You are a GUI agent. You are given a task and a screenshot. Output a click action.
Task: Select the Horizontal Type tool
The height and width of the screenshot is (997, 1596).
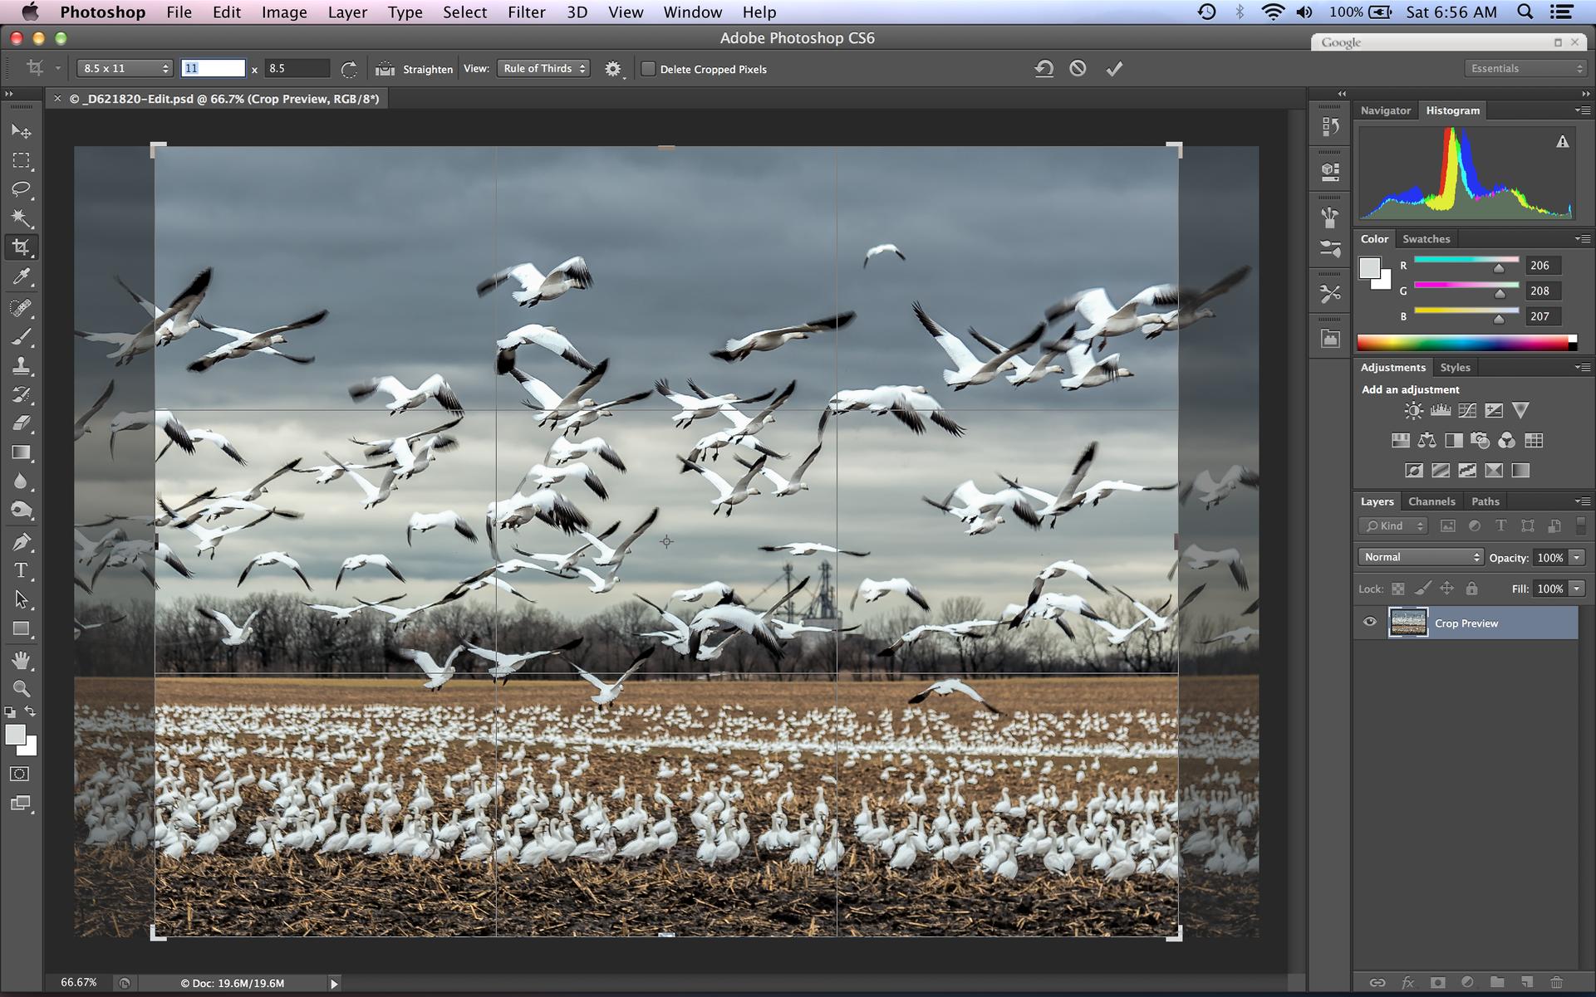pyautogui.click(x=21, y=570)
